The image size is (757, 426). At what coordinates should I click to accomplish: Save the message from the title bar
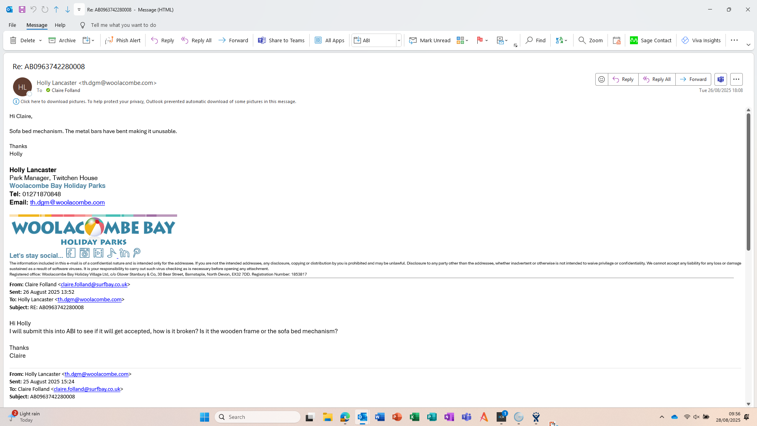(22, 9)
